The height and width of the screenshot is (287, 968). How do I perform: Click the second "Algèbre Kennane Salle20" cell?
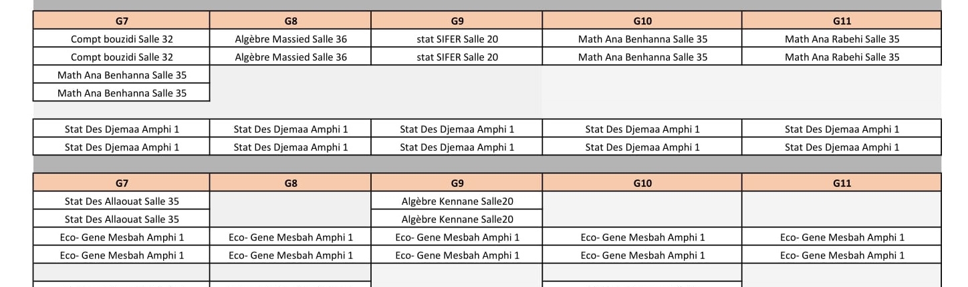pyautogui.click(x=457, y=219)
